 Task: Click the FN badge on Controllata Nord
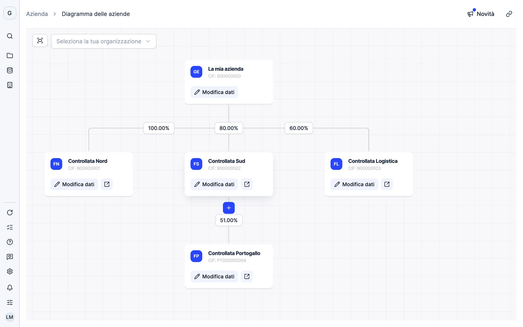pos(56,164)
